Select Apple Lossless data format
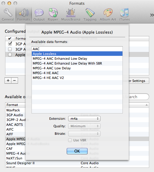154x172 pixels. point(77,54)
